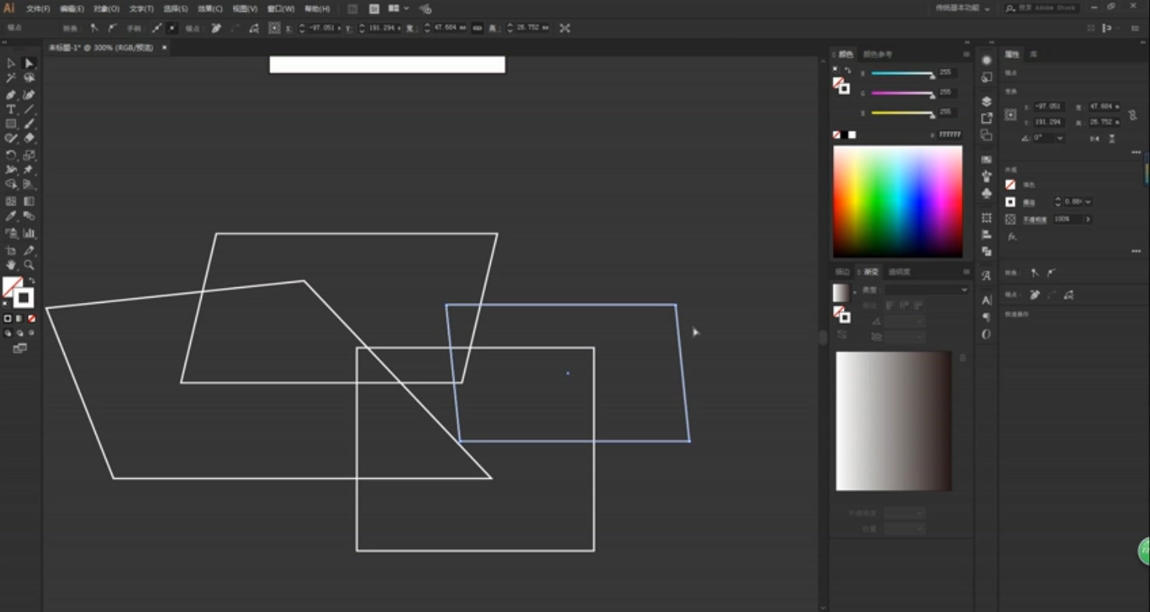Screen dimensions: 1150x612
Task: Click the hex color value field
Action: pos(949,135)
